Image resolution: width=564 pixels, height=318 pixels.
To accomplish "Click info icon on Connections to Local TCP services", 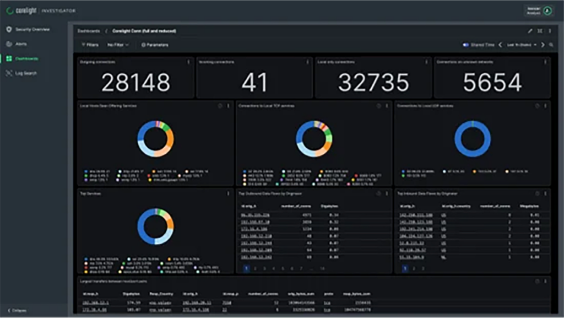I will [x=378, y=105].
